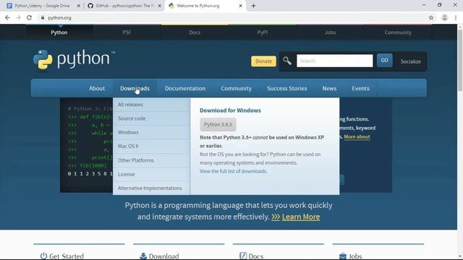
Task: Select the PSF top meta tab
Action: coord(127,32)
